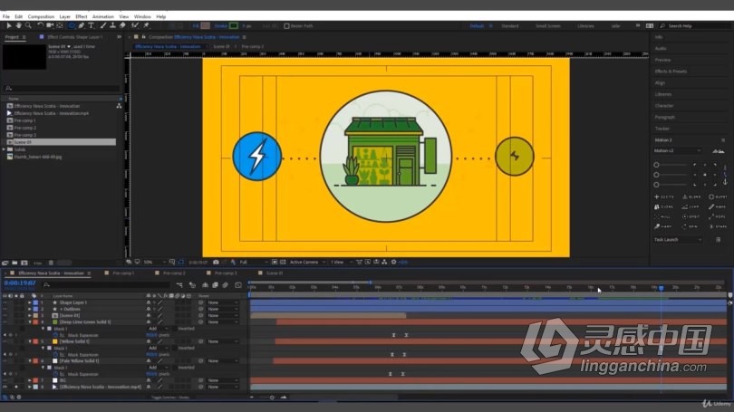Expand the Scene 01 layer in timeline
The image size is (734, 412).
(x=30, y=316)
